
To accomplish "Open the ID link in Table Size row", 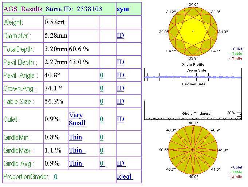I will (121, 101).
